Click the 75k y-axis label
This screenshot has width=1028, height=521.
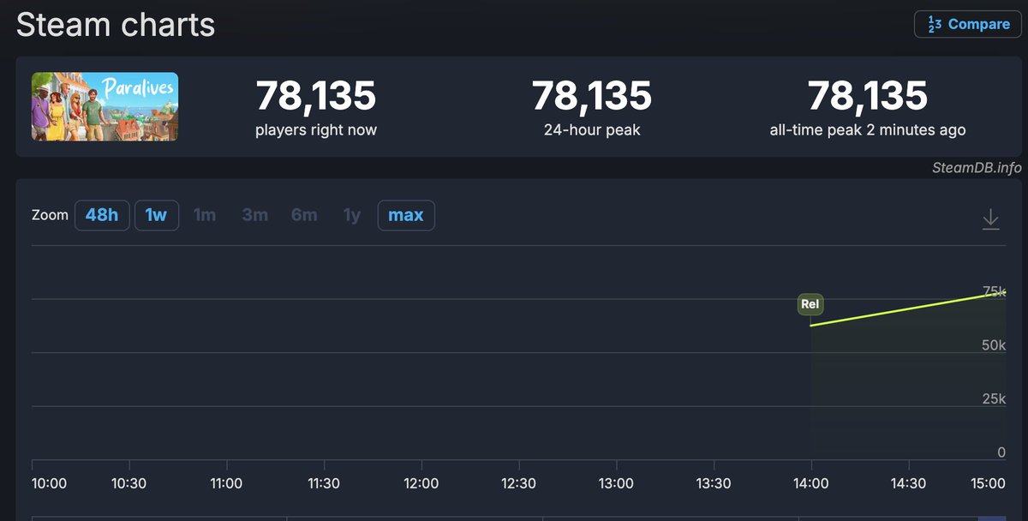(994, 291)
